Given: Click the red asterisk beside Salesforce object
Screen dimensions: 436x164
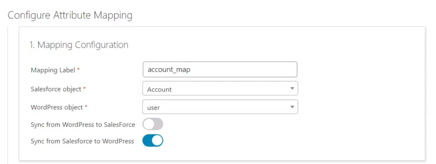Looking at the screenshot, I should click(85, 89).
